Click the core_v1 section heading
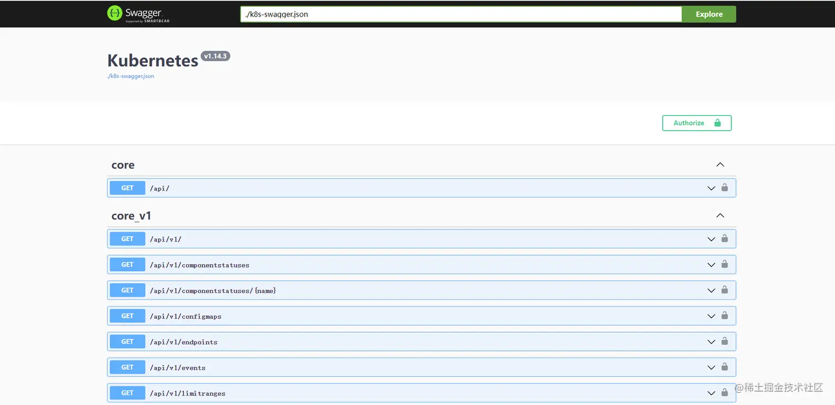This screenshot has width=835, height=405. point(131,216)
